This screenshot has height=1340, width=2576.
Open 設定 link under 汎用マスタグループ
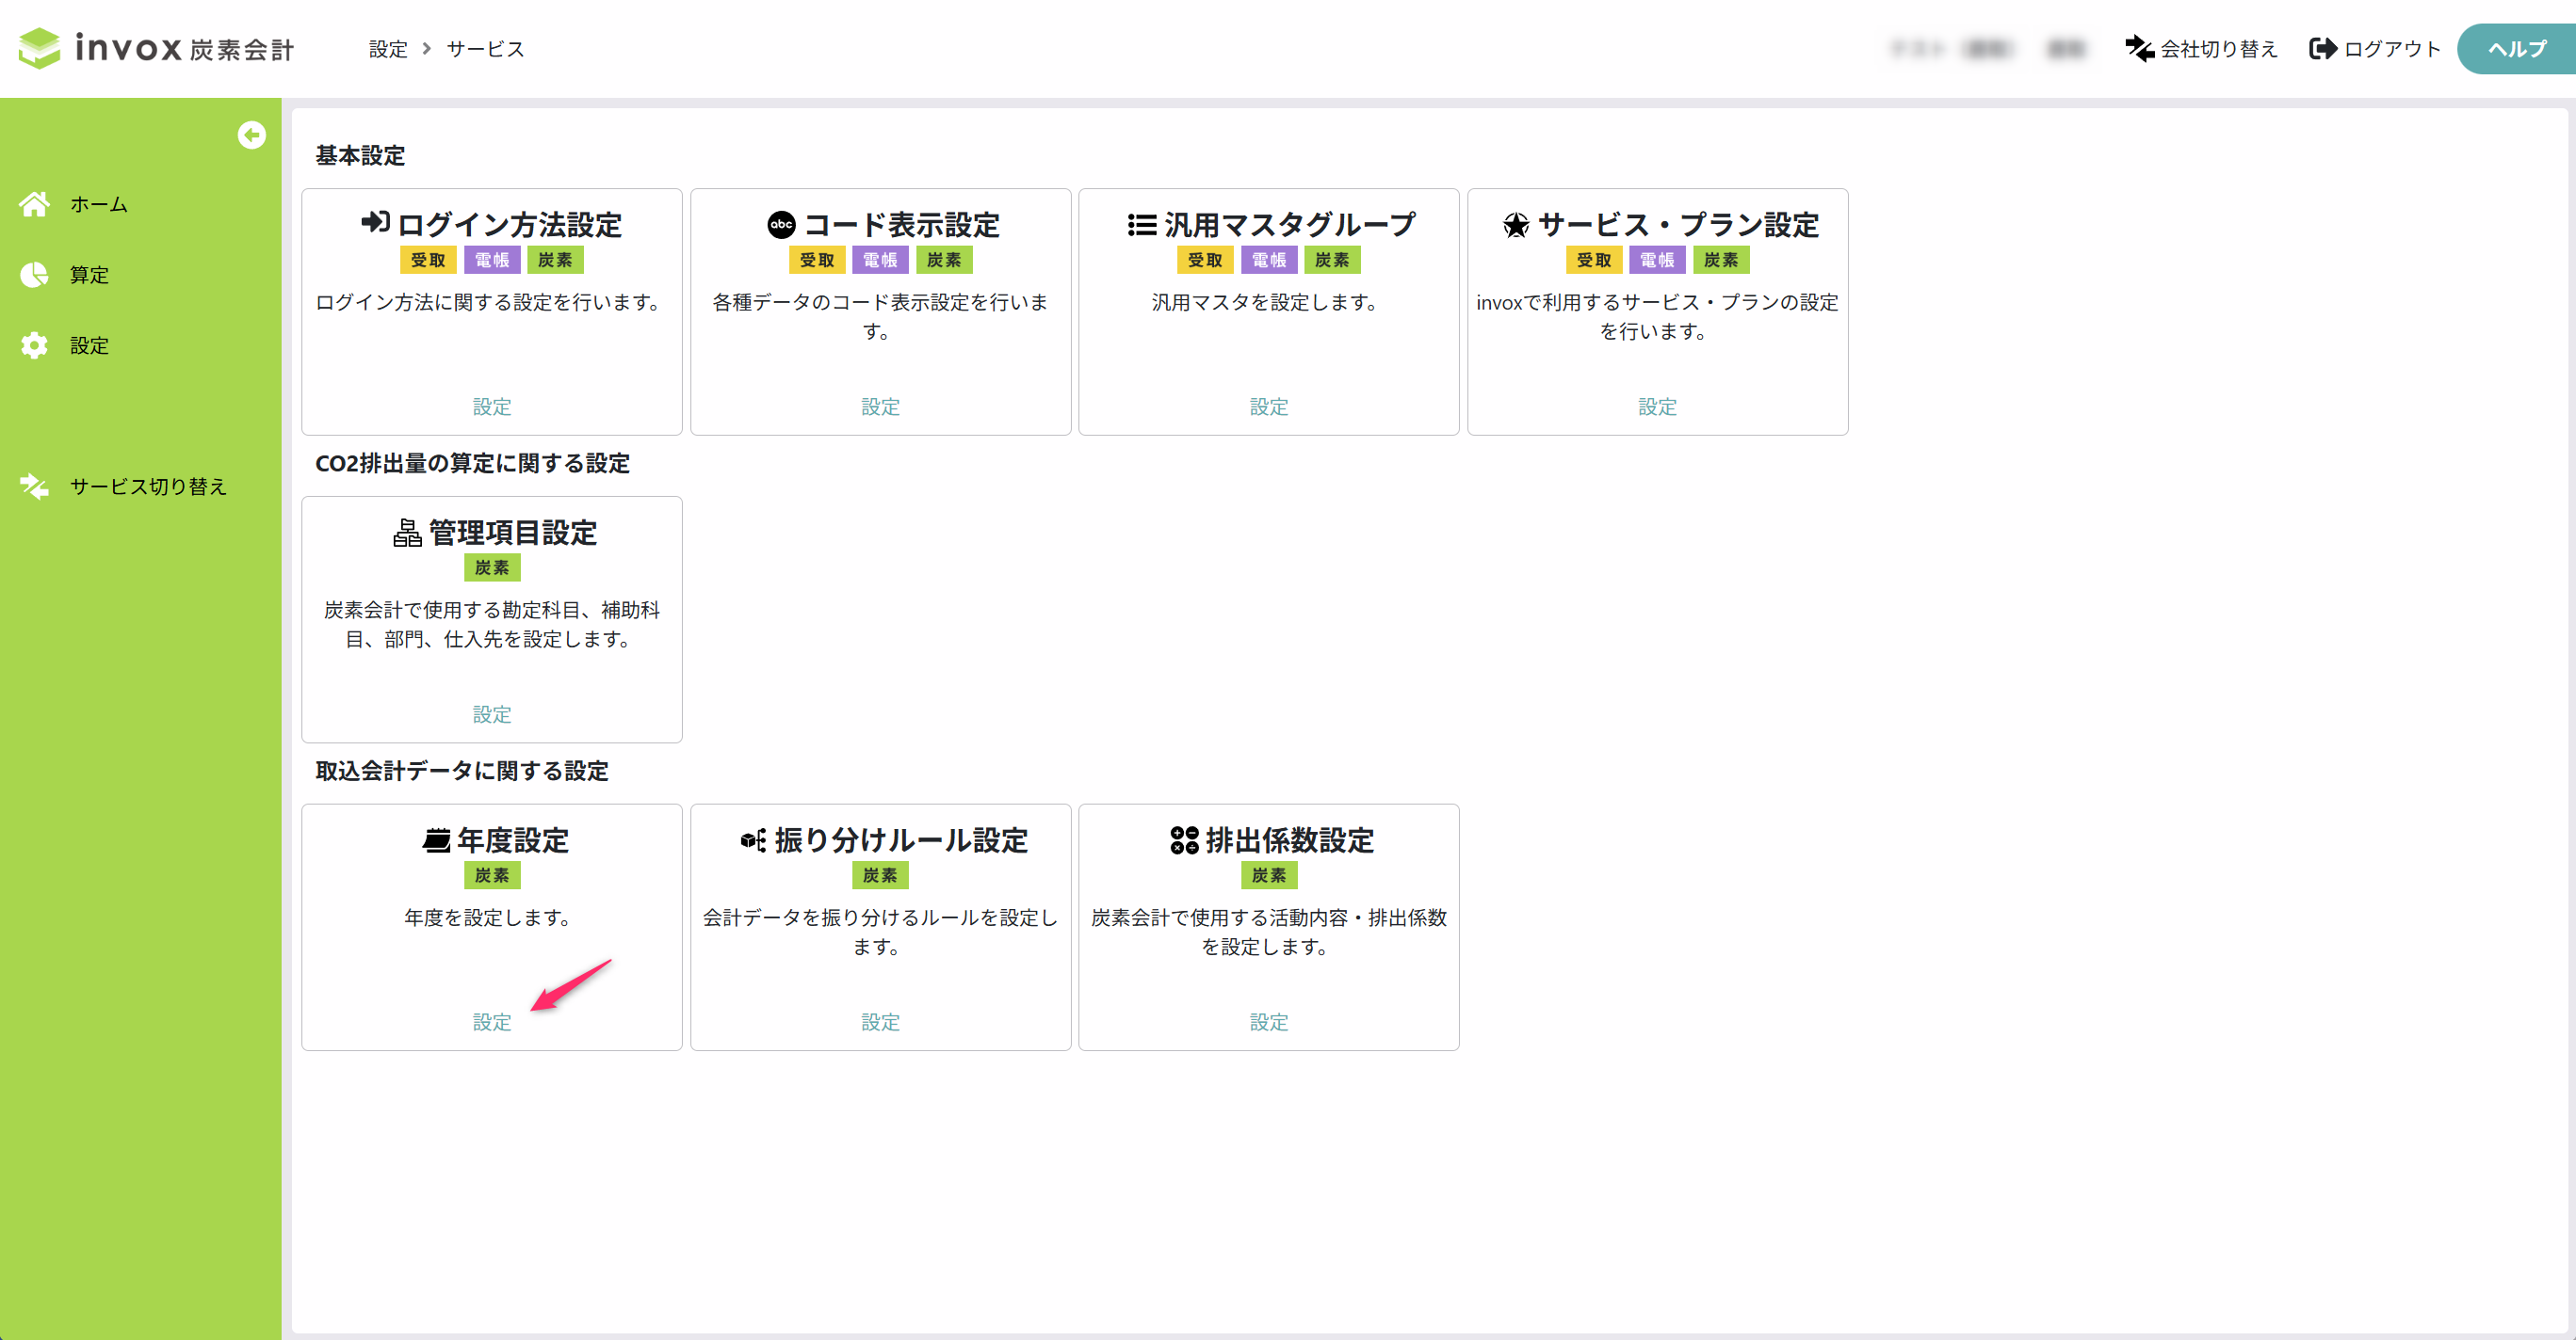(x=1269, y=407)
